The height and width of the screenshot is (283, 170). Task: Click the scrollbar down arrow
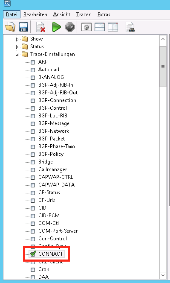[163, 275]
